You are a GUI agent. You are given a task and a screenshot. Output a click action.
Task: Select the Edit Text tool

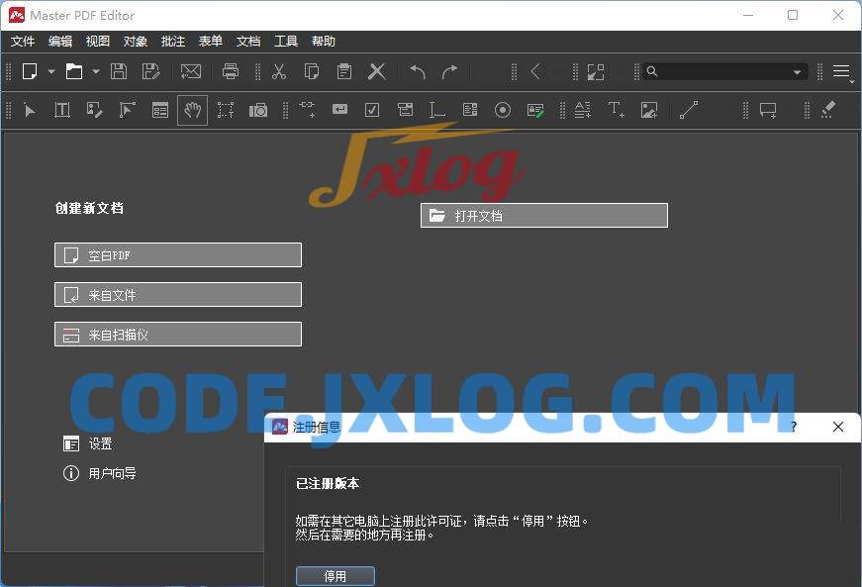pos(62,110)
